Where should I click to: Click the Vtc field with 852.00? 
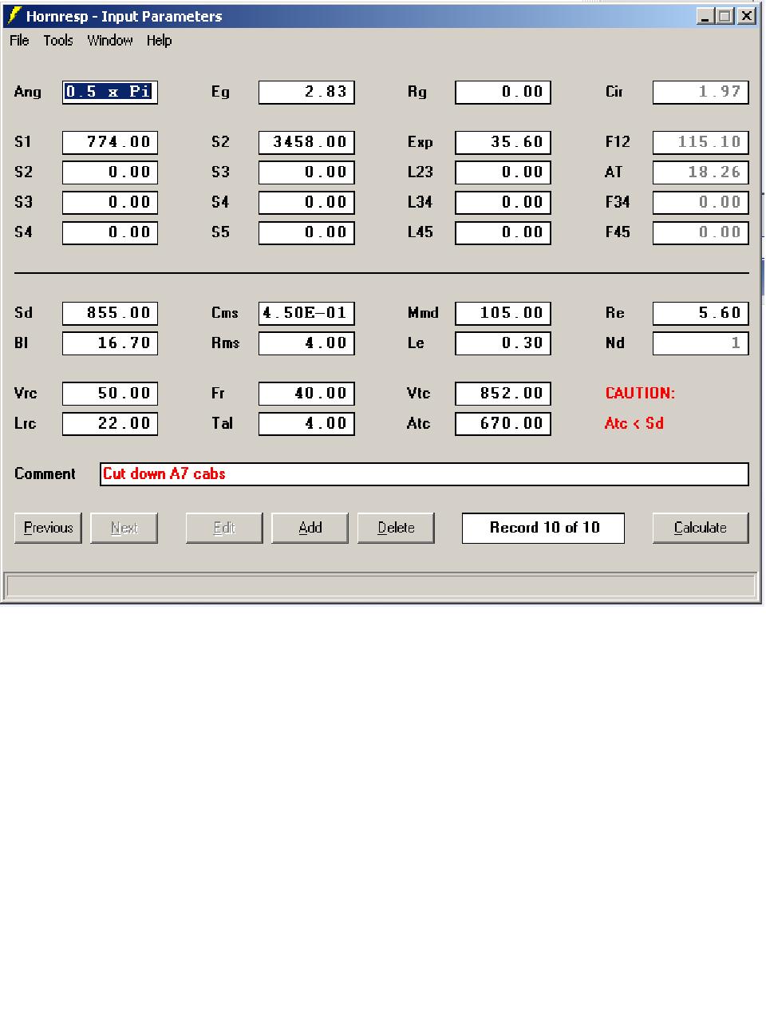coord(503,394)
